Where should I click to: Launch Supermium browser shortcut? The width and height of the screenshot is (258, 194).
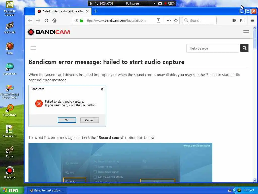pos(10,69)
